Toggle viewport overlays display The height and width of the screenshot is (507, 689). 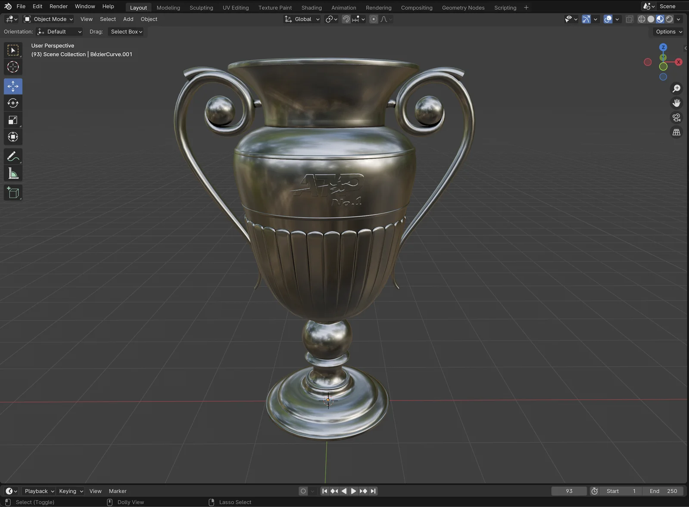tap(608, 19)
